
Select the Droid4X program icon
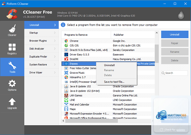[x=66, y=59]
